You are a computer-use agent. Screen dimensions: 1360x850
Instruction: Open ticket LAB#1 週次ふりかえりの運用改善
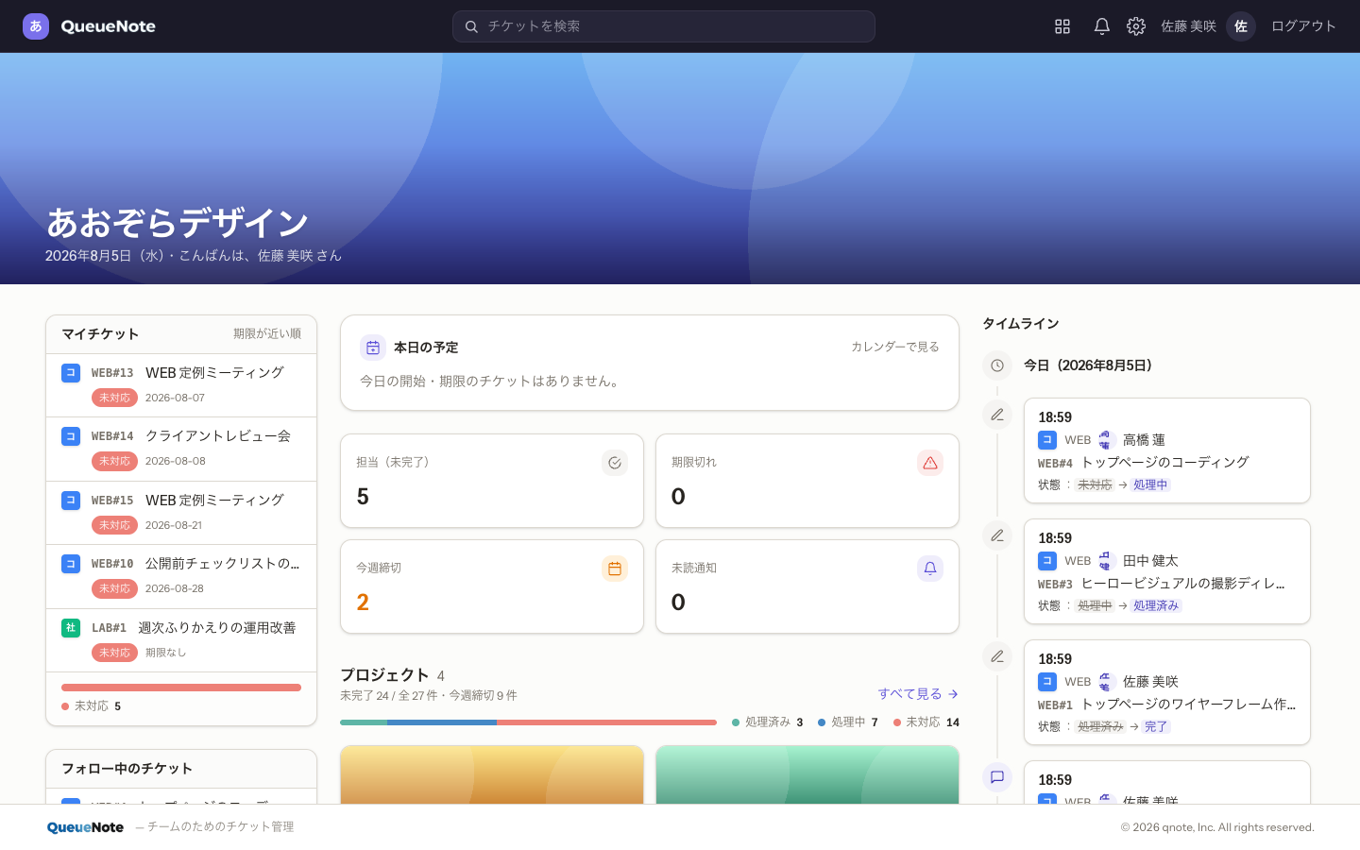click(181, 640)
